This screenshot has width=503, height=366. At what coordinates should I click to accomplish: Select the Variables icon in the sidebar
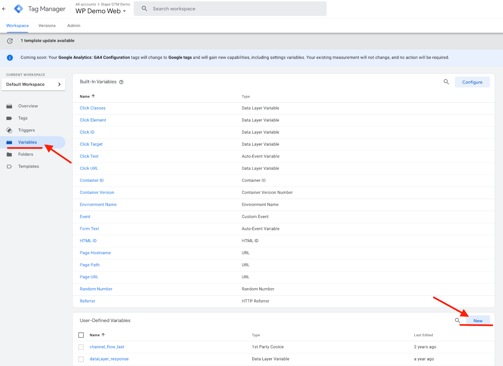[9, 142]
